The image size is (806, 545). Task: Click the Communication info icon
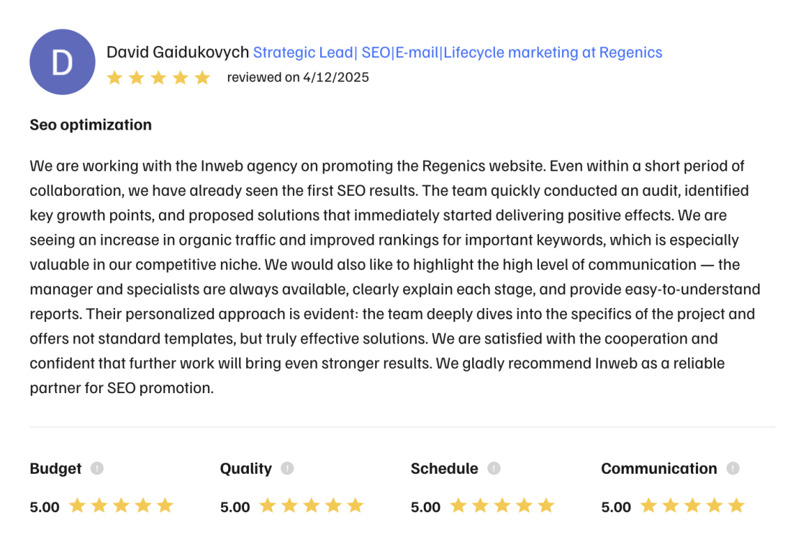point(733,469)
